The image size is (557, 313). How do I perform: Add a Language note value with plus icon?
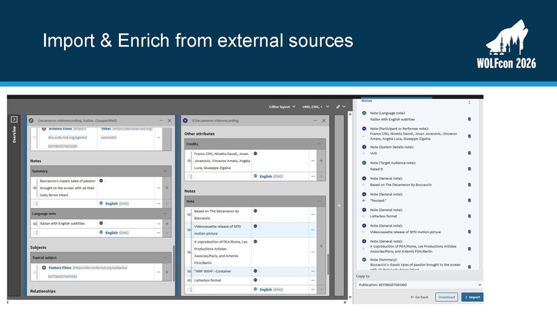pos(167,223)
